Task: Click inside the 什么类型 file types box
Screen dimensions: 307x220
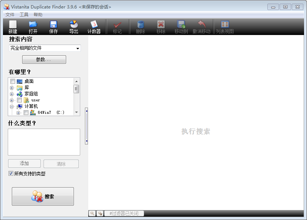Action: click(44, 142)
